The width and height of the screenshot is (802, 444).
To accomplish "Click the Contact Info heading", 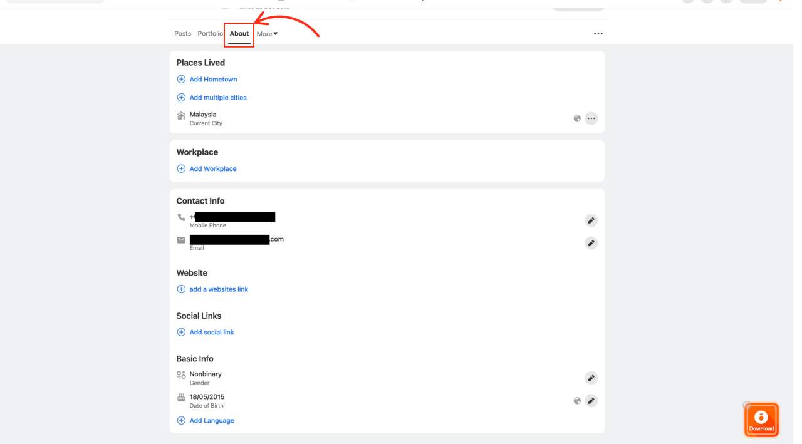I will click(200, 201).
